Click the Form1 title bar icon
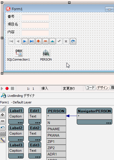 pyautogui.click(x=8, y=9)
